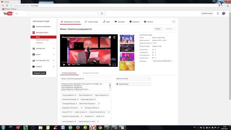Click description box scrollbar
The width and height of the screenshot is (231, 130).
[x=110, y=86]
